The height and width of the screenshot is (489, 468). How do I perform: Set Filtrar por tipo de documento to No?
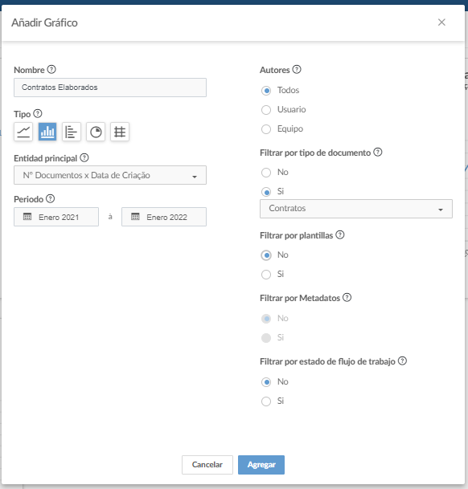click(x=266, y=173)
